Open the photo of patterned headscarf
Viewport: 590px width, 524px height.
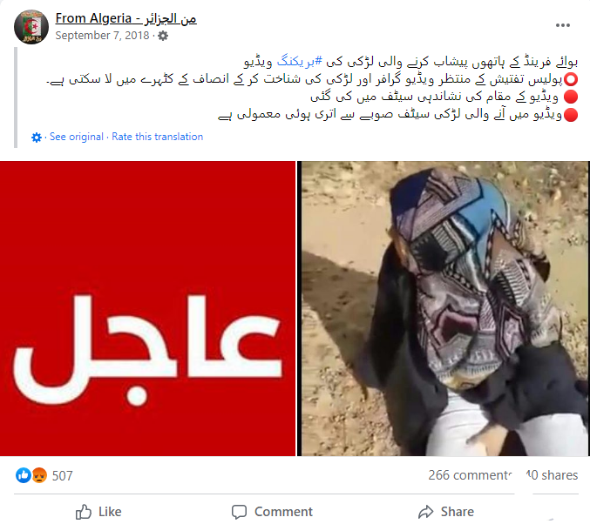click(x=445, y=309)
